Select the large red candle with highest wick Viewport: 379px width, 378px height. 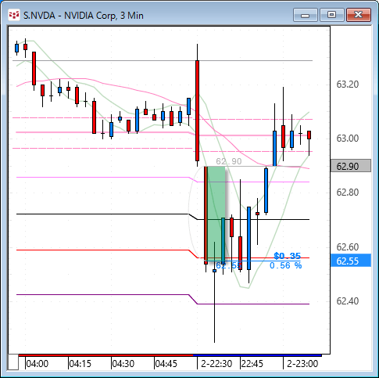point(197,110)
